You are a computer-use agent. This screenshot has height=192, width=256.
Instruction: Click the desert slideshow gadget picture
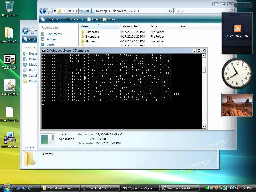(237, 105)
